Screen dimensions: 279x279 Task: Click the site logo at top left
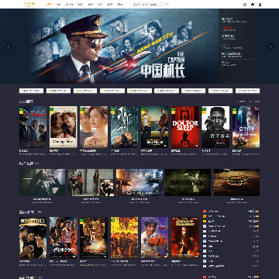(29, 4)
